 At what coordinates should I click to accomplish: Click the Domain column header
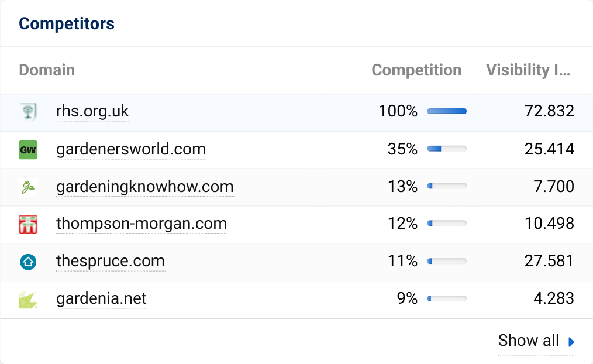click(x=47, y=70)
